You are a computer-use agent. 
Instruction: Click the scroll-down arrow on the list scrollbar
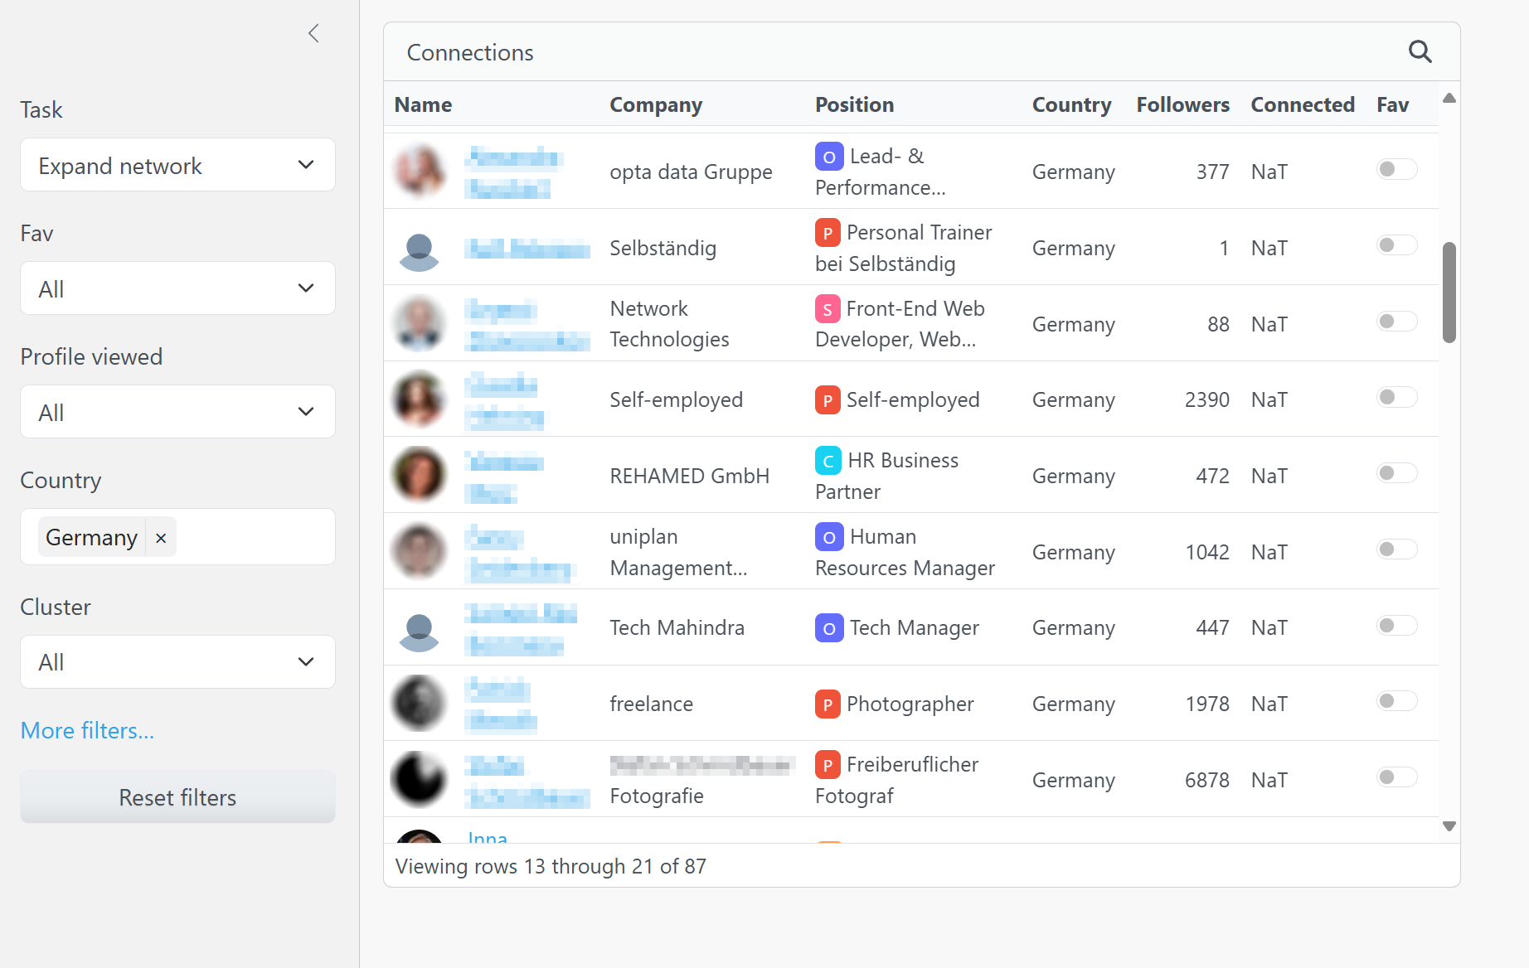tap(1449, 825)
